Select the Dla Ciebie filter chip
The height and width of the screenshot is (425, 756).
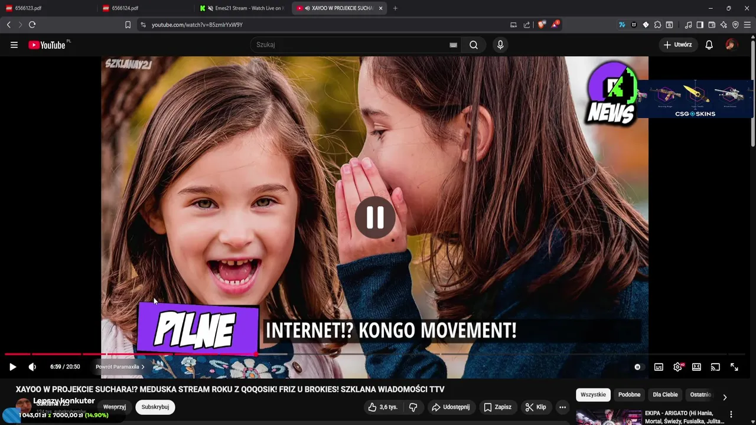click(x=665, y=395)
